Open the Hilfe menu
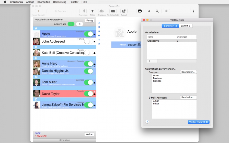Image resolution: width=229 pixels, height=143 pixels. pyautogui.click(x=84, y=2)
